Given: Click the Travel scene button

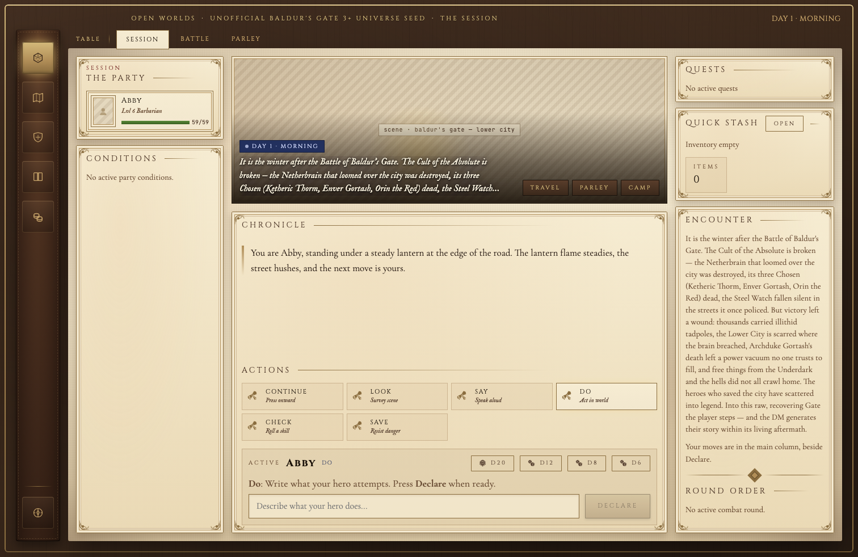Looking at the screenshot, I should [x=545, y=188].
